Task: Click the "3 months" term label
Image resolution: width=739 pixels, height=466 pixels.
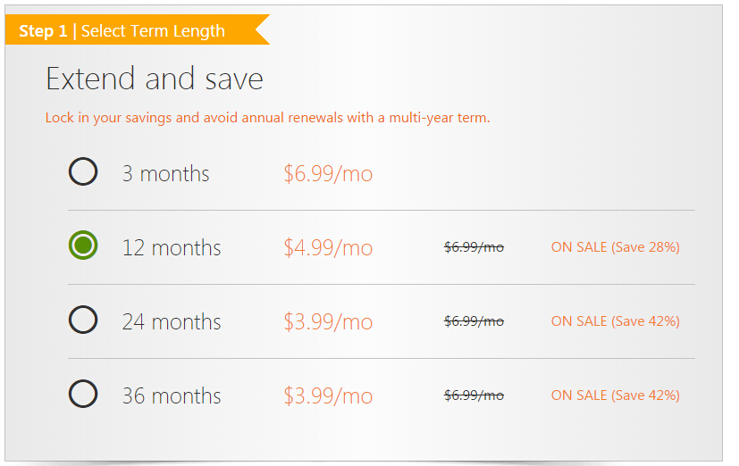Action: pos(165,173)
